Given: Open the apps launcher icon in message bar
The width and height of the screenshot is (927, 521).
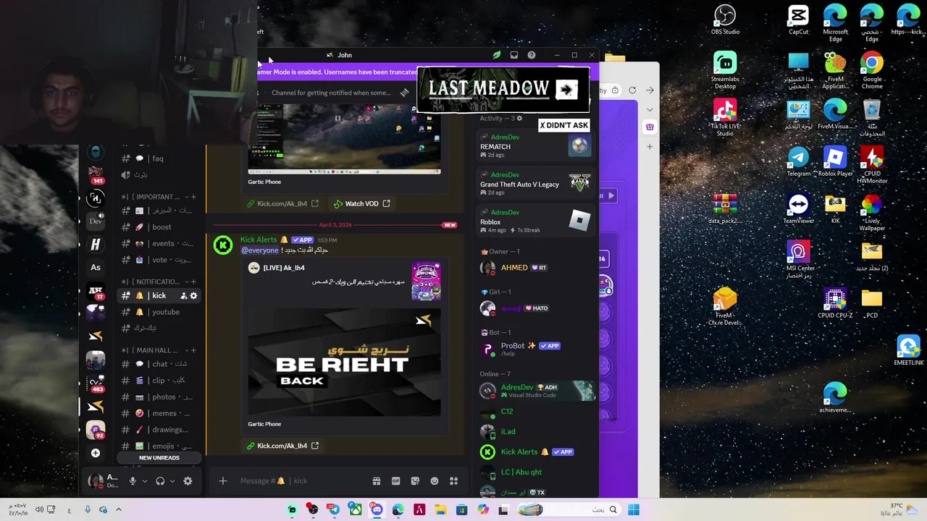Looking at the screenshot, I should 454,480.
